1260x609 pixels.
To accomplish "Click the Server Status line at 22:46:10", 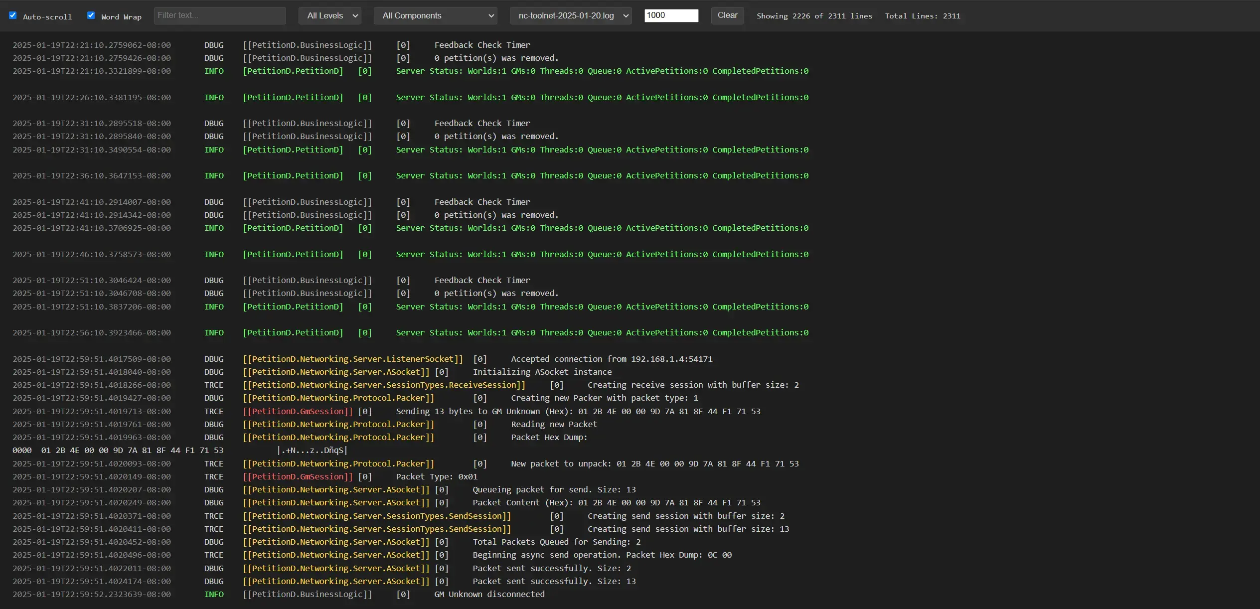I will [x=602, y=254].
